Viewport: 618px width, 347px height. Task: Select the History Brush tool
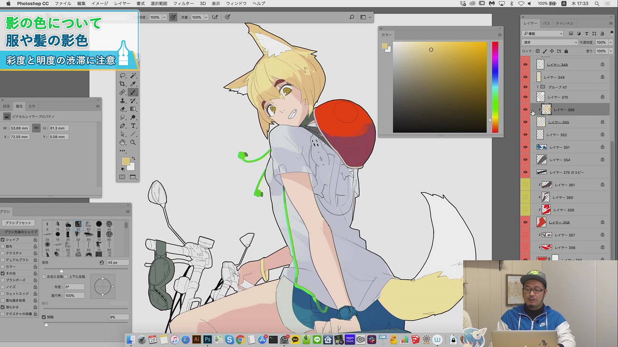133,101
